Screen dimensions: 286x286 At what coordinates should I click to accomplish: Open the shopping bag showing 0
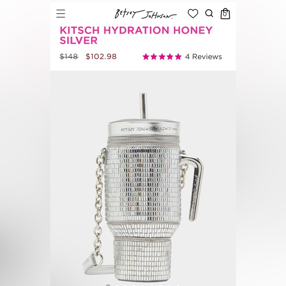225,14
